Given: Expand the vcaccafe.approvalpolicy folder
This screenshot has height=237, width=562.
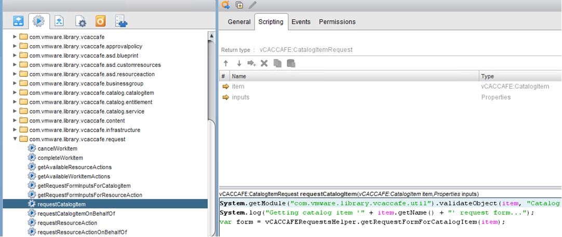Looking at the screenshot, I should tap(15, 46).
